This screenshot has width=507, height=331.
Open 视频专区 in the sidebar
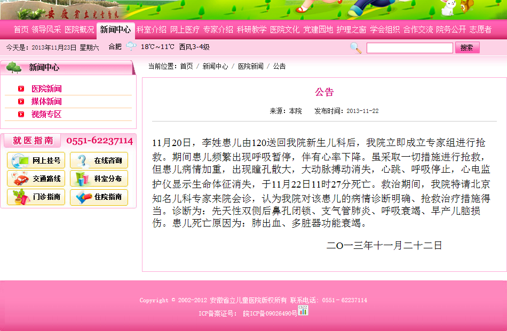click(x=46, y=115)
